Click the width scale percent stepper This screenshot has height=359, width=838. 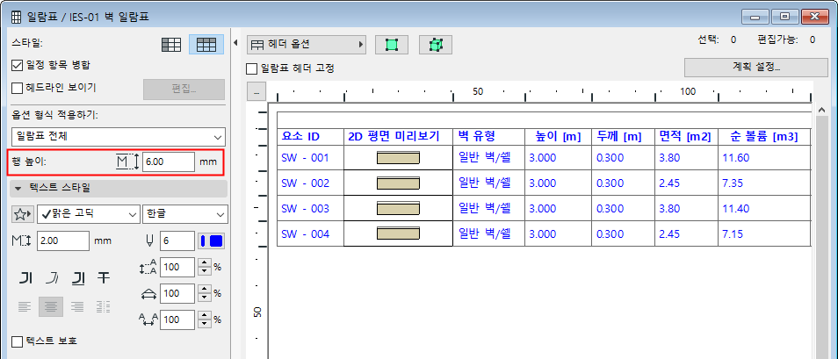(x=204, y=293)
